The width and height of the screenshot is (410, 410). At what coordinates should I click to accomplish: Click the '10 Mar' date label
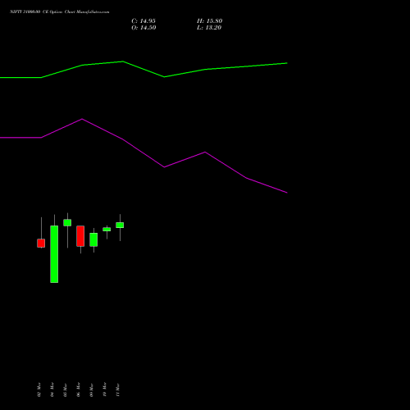click(x=105, y=389)
